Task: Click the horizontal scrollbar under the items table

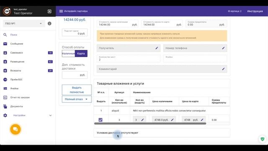Action: coord(150,123)
